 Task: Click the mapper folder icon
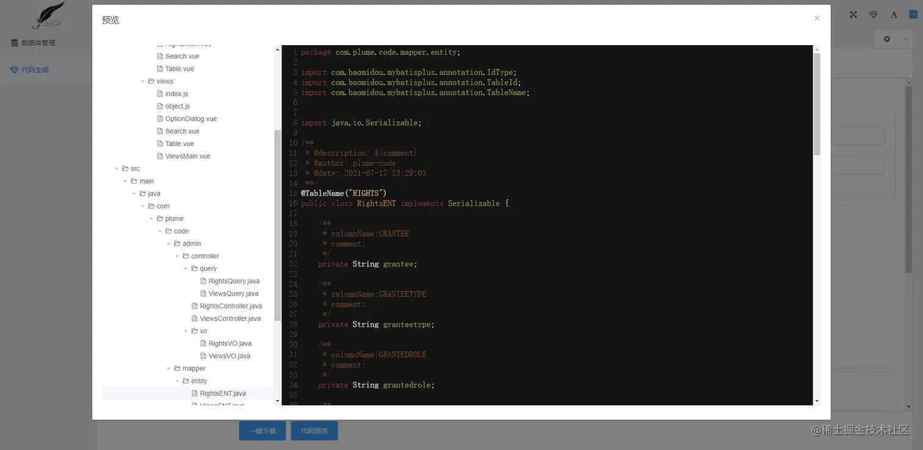(x=177, y=368)
